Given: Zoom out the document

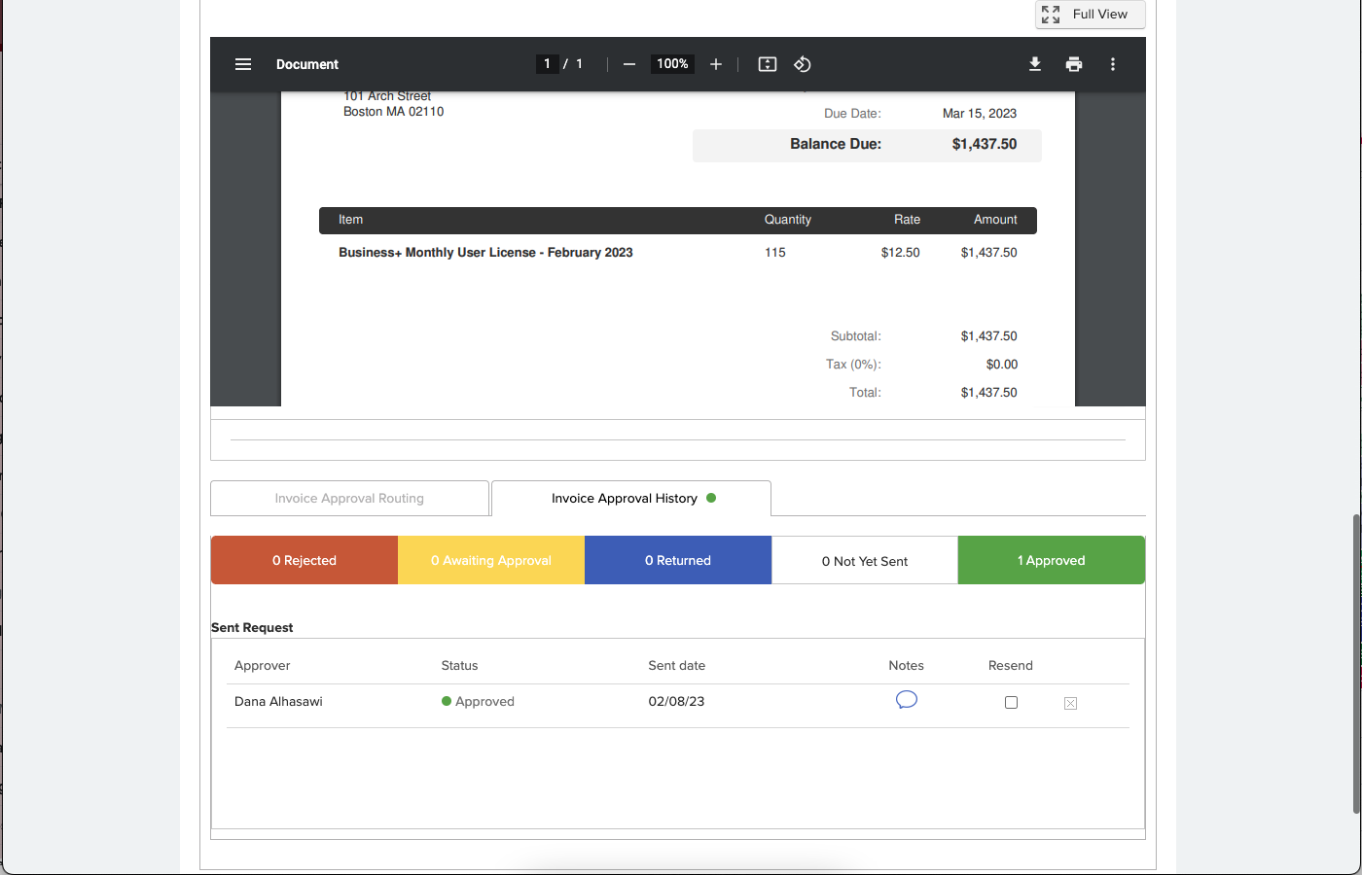Looking at the screenshot, I should pos(629,64).
